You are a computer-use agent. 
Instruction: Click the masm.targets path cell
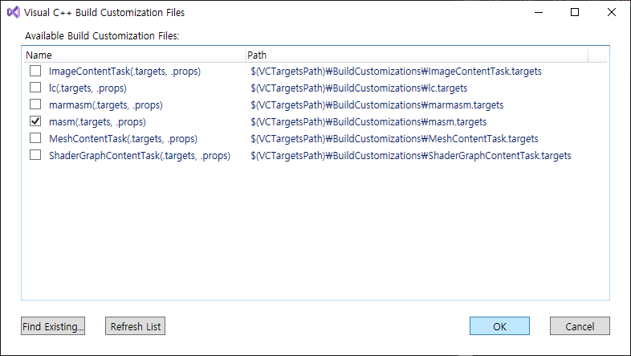pyautogui.click(x=368, y=122)
